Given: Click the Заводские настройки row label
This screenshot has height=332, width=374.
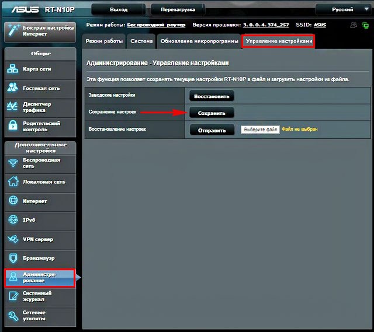Looking at the screenshot, I should tap(112, 95).
